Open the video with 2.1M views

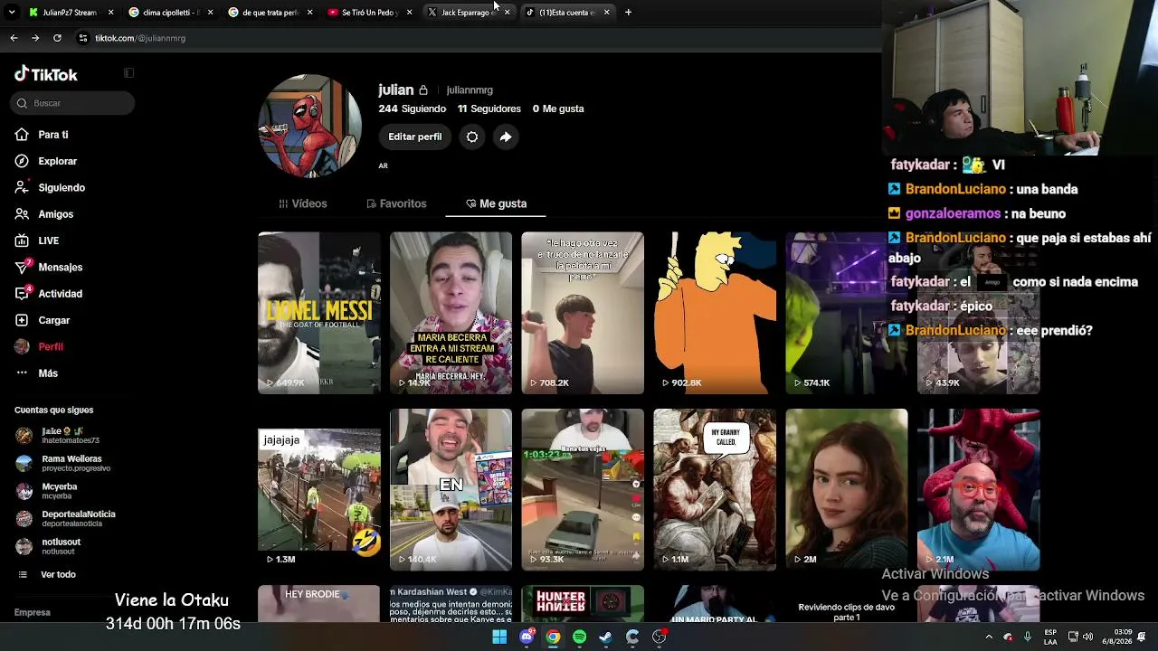point(980,489)
